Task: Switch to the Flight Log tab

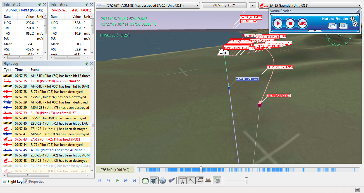Action: coord(13,182)
